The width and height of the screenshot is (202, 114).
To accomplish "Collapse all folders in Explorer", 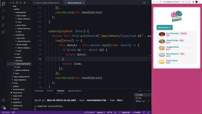I will click(25, 3).
